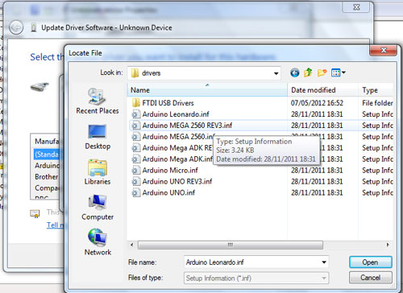This screenshot has height=293, width=403.
Task: Click the scrollbar right arrow
Action: (388, 245)
